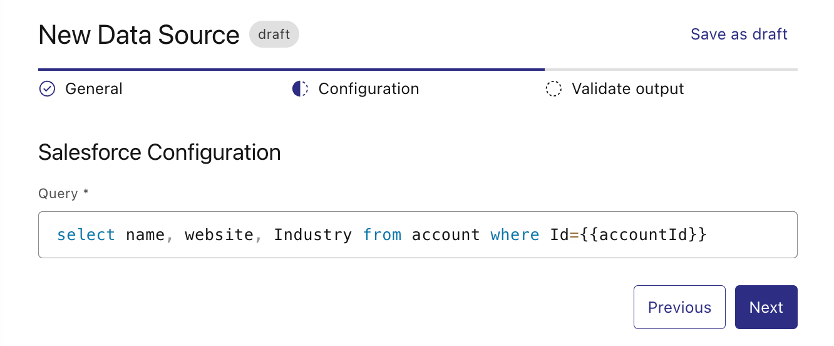Image resolution: width=834 pixels, height=346 pixels.
Task: Click the draft status badge
Action: click(x=274, y=34)
